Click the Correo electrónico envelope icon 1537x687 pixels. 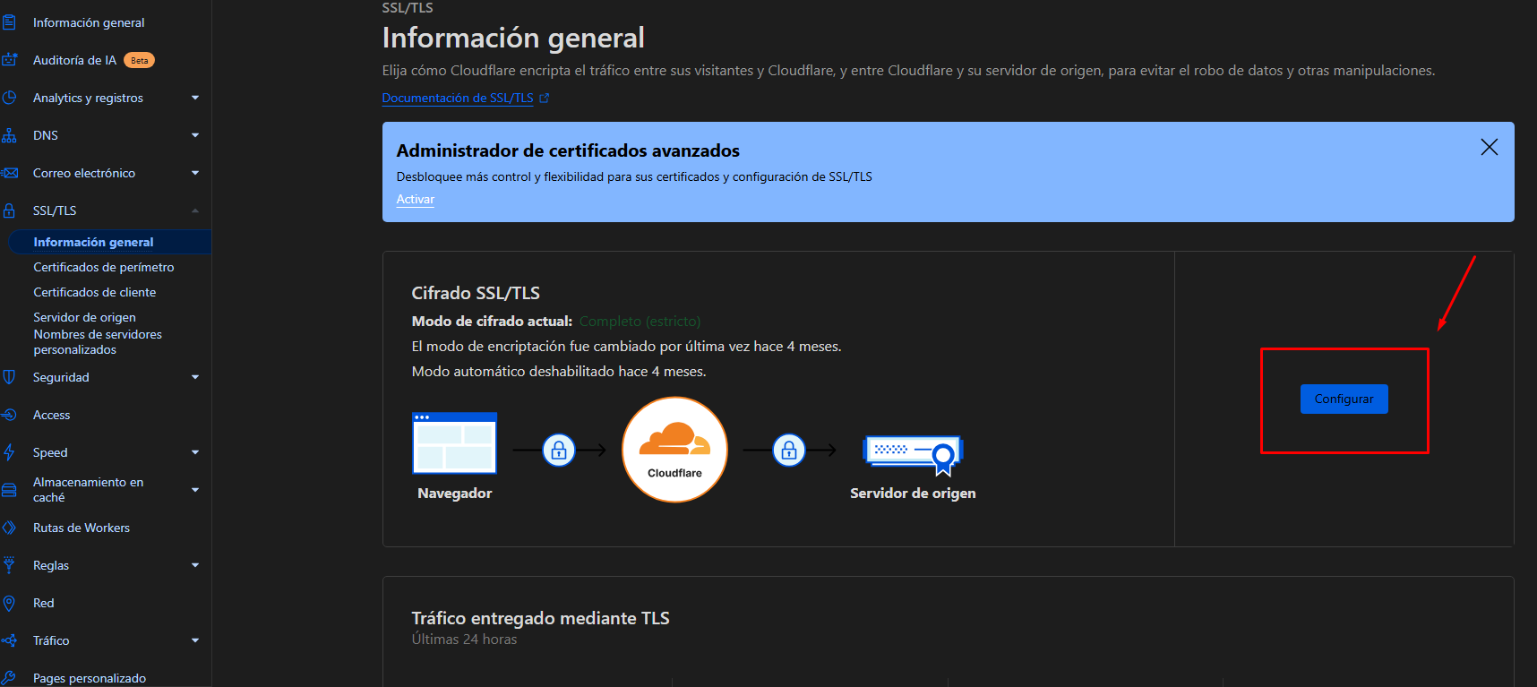coord(9,173)
